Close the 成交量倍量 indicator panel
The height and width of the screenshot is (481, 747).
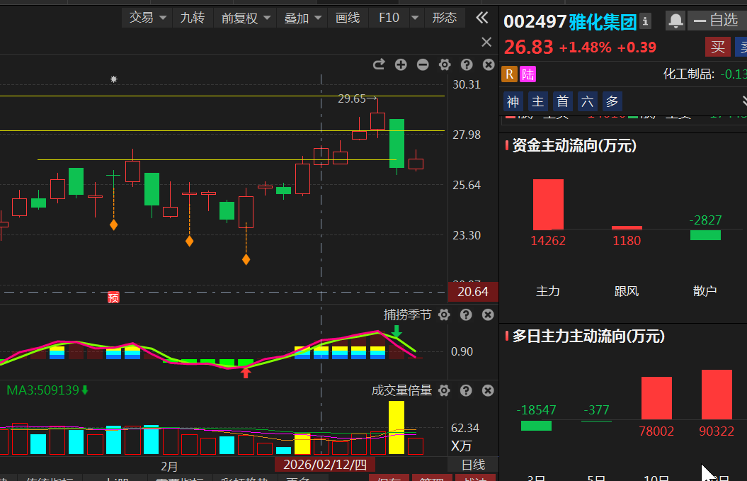[488, 391]
